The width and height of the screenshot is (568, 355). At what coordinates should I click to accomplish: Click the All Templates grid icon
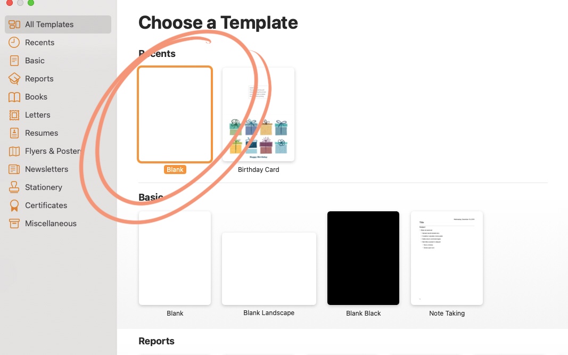(14, 24)
